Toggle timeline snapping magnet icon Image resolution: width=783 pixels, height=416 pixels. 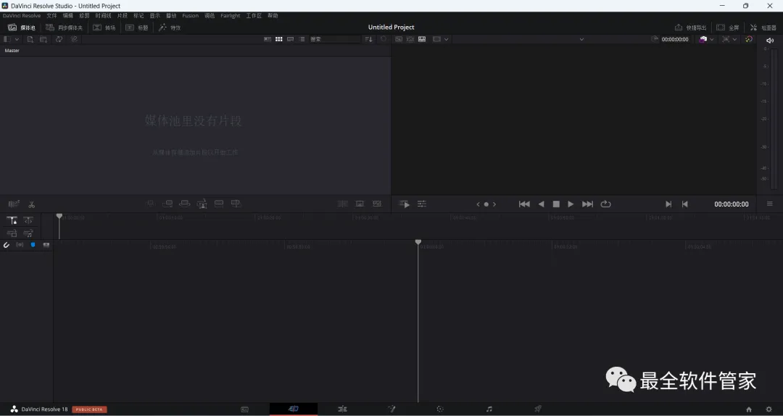point(7,245)
